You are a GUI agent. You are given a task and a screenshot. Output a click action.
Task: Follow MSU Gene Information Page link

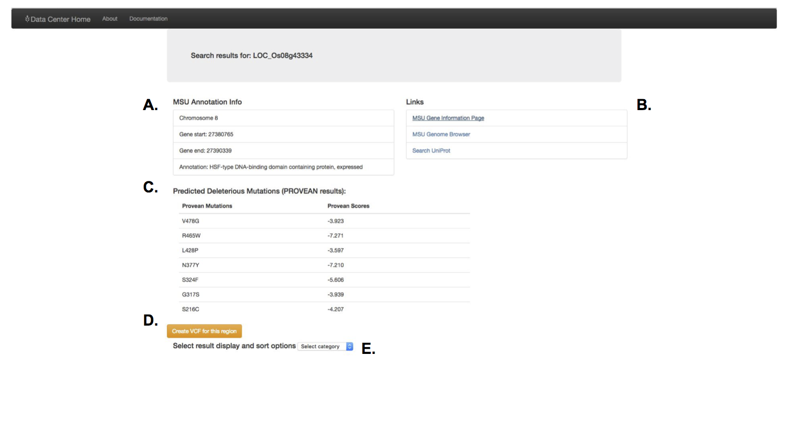click(x=448, y=118)
